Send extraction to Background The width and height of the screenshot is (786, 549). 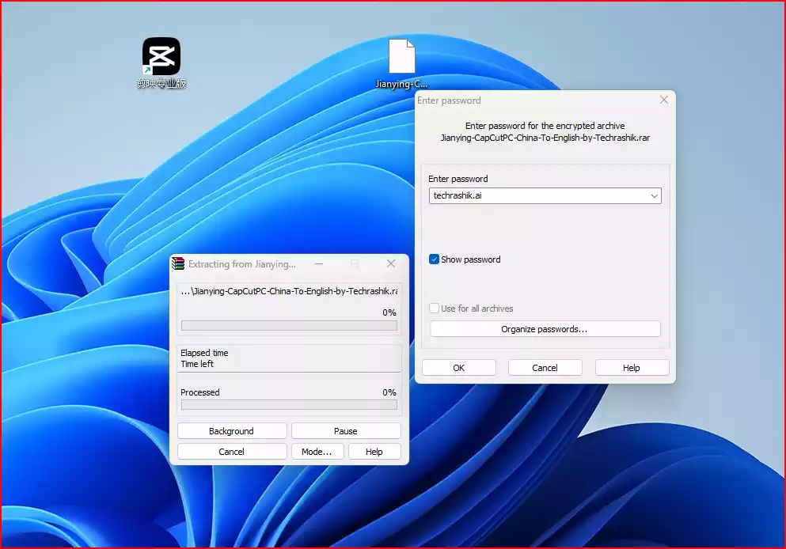[x=232, y=431]
